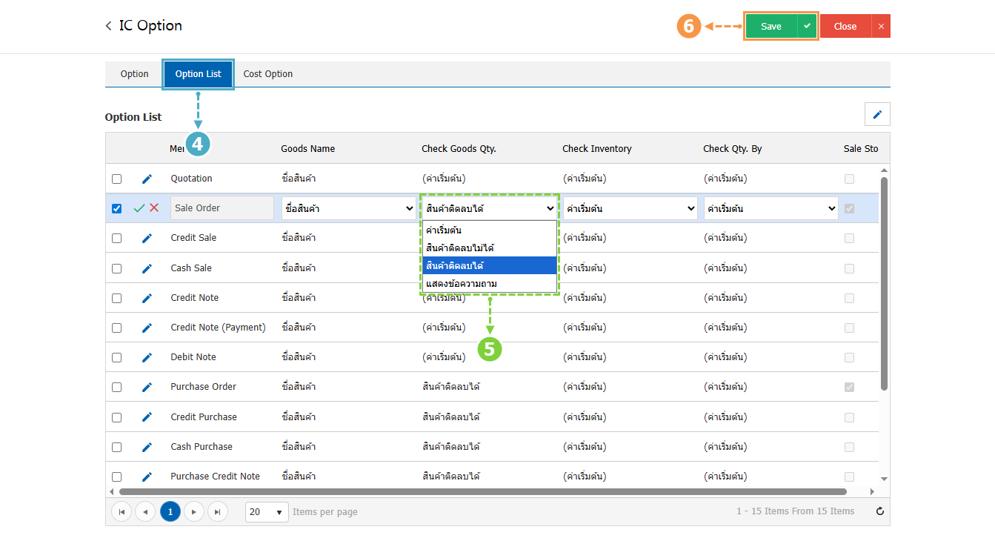Tick the checkbox for the Quotation row

point(116,179)
